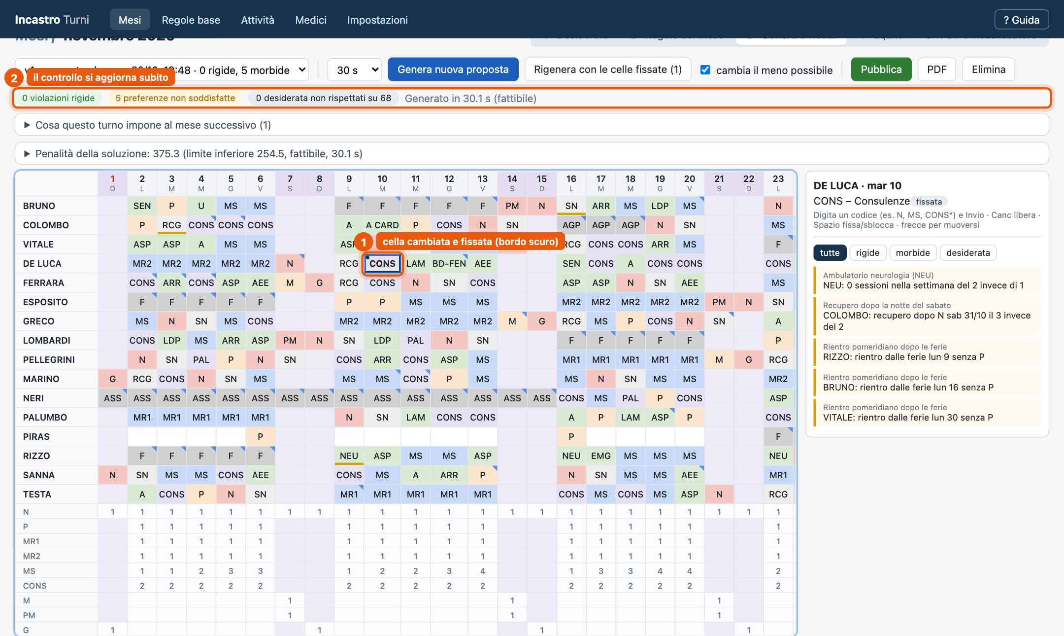Open the COLOMBO recupero dopo N note

[927, 316]
